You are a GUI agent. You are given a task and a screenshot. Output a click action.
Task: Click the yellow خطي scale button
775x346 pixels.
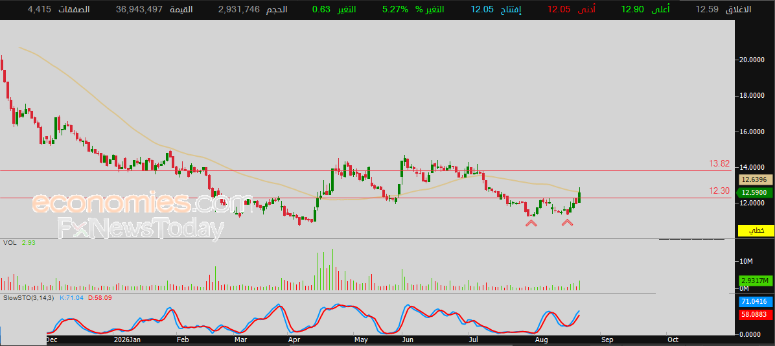[756, 230]
